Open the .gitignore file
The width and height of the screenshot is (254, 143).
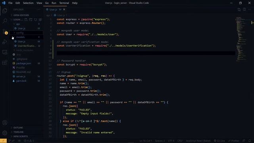click(x=22, y=59)
